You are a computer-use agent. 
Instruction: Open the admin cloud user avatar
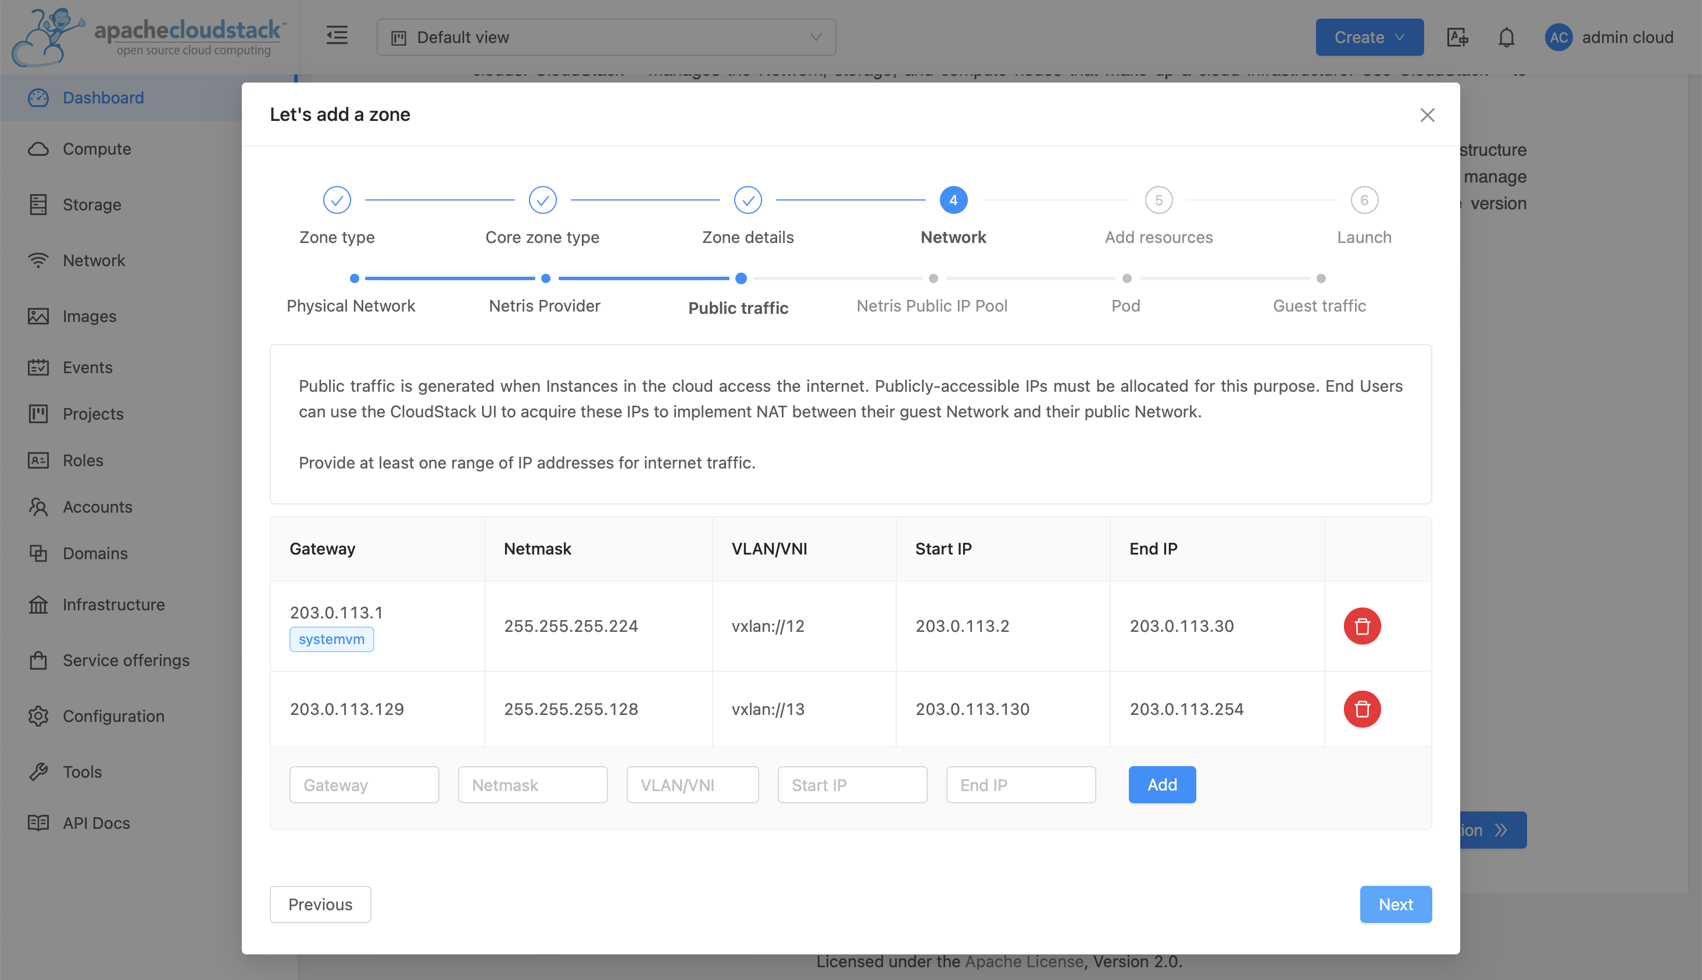point(1558,38)
